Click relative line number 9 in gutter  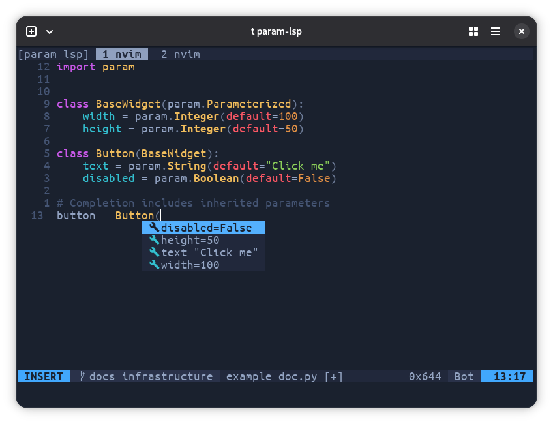46,104
